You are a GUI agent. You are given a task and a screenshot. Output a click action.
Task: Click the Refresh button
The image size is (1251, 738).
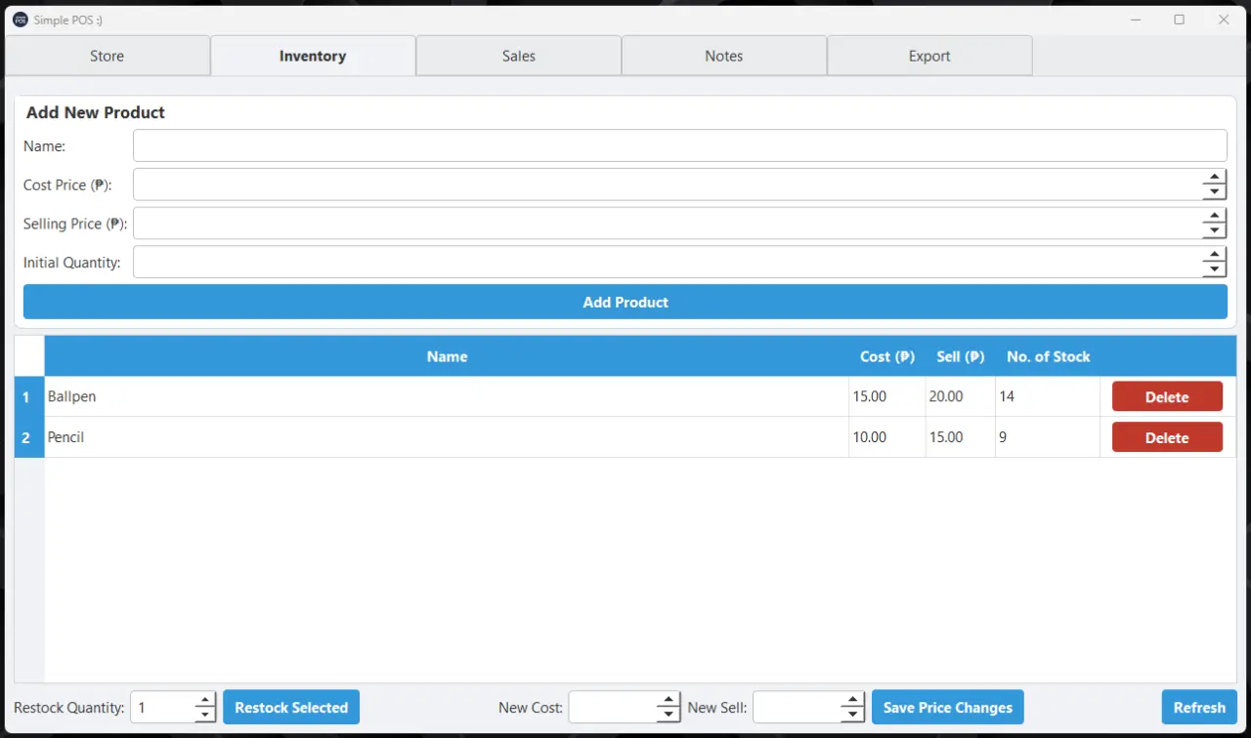(1199, 708)
